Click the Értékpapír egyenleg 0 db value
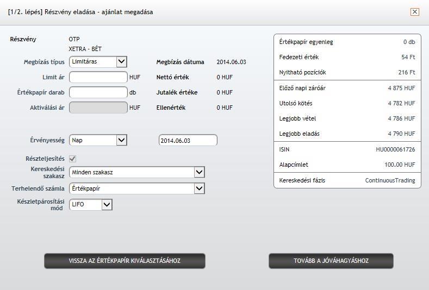429x290 pixels. pyautogui.click(x=409, y=42)
